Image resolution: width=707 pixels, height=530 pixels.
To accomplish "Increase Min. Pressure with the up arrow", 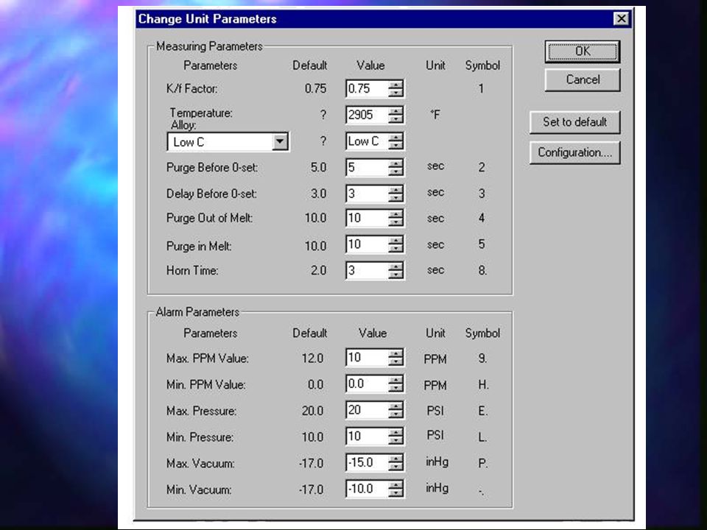I will 396,432.
